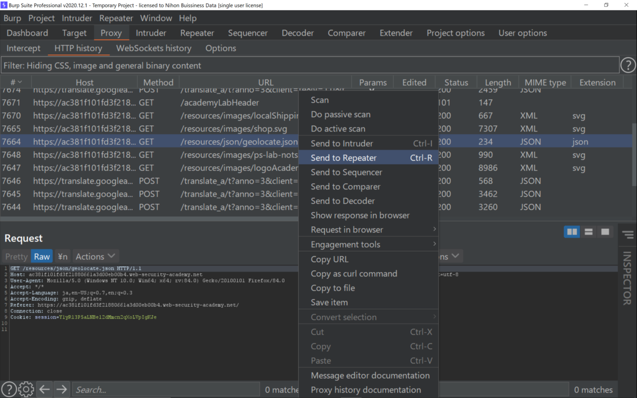637x398 pixels.
Task: Select Save item entry
Action: 369,302
